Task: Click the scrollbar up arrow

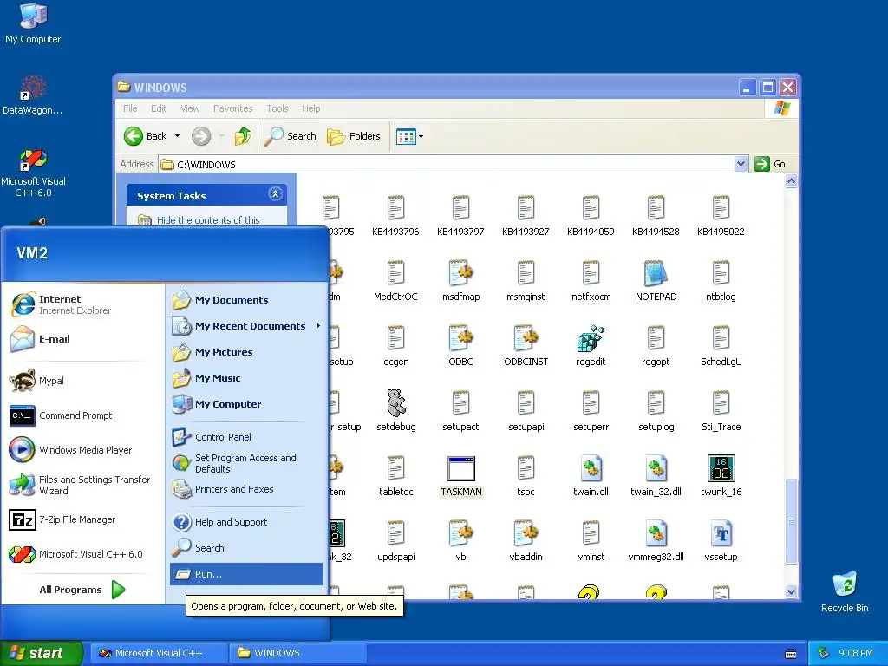Action: pyautogui.click(x=791, y=181)
